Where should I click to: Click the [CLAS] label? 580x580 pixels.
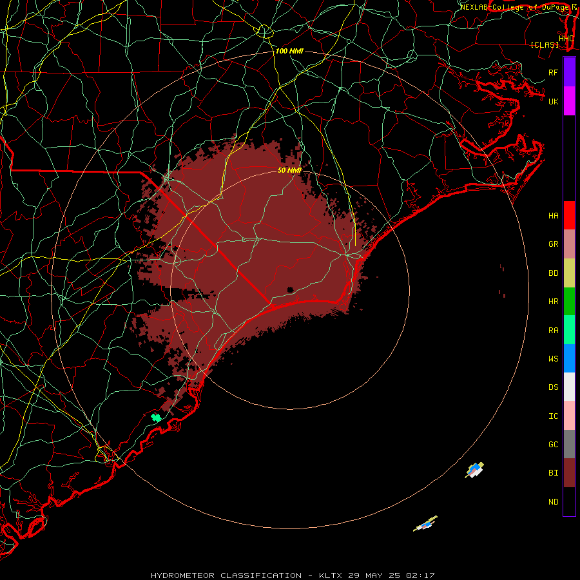point(545,44)
